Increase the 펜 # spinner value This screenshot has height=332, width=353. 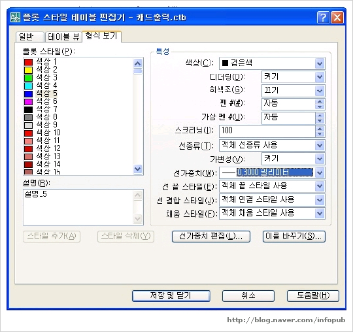(320, 101)
